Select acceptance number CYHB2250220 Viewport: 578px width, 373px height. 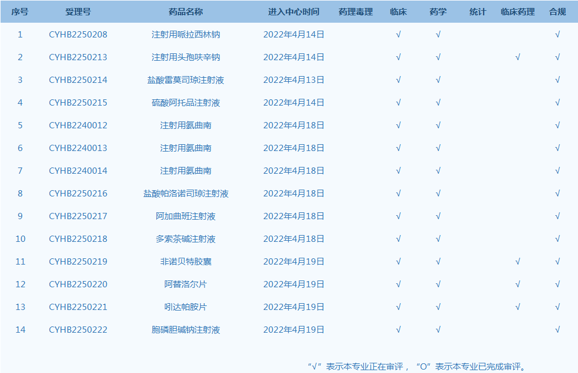click(78, 284)
